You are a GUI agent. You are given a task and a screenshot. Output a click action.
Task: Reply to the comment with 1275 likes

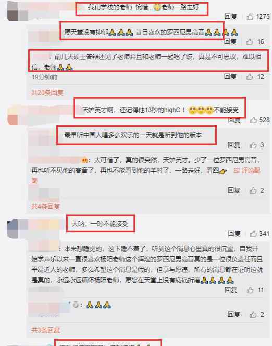tap(231, 17)
